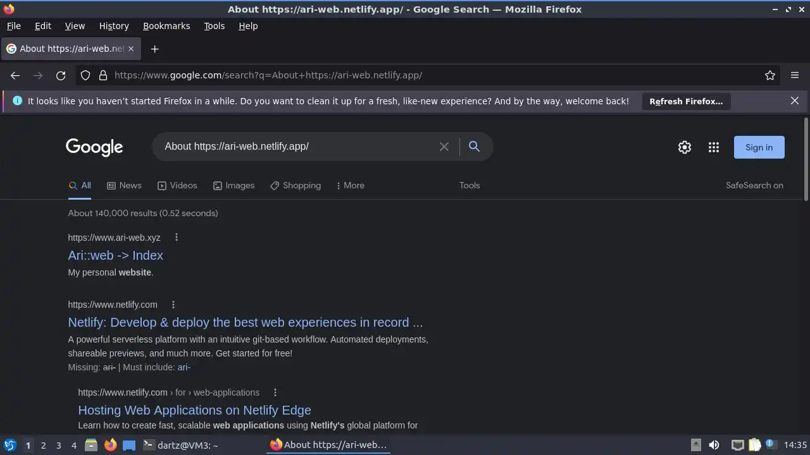Open Netlify: Develop & deploy result

pyautogui.click(x=246, y=322)
